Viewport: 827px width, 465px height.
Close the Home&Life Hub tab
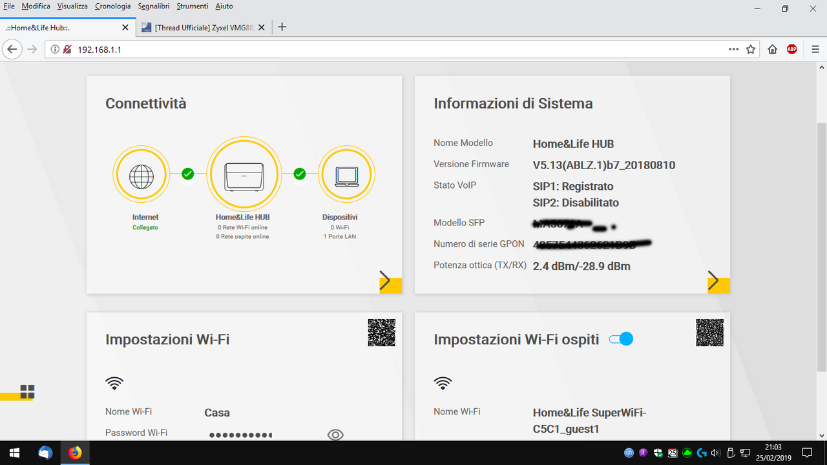(x=127, y=27)
